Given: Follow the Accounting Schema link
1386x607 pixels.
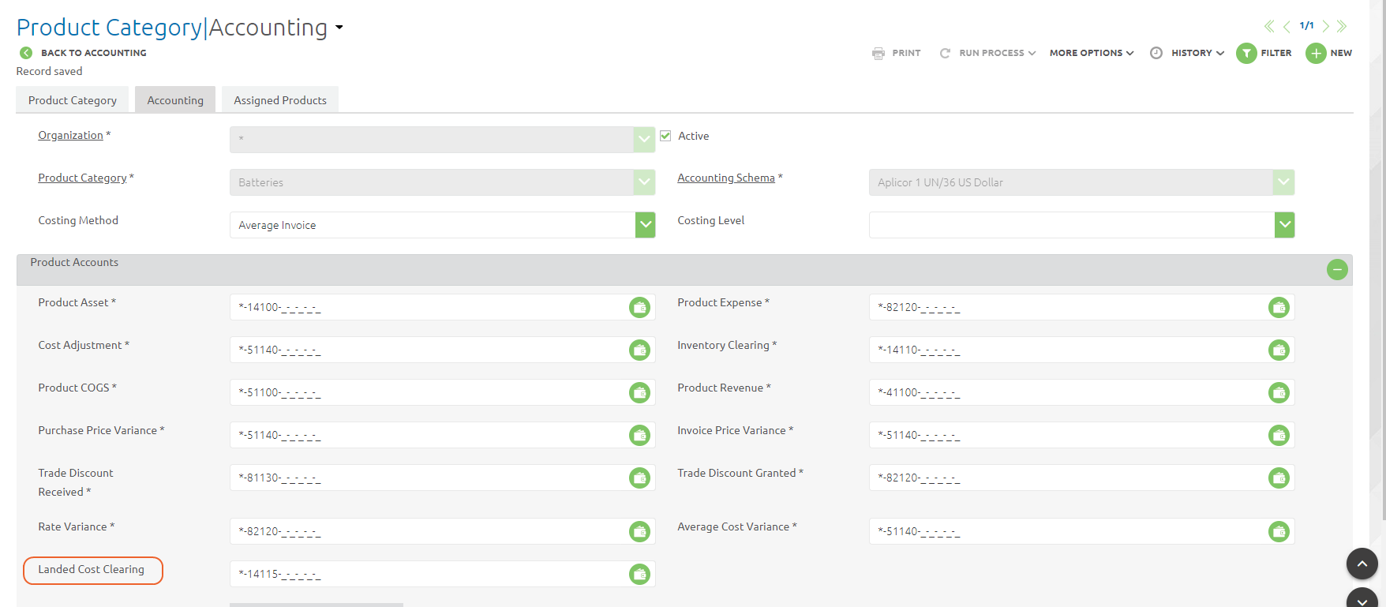Looking at the screenshot, I should pyautogui.click(x=725, y=178).
